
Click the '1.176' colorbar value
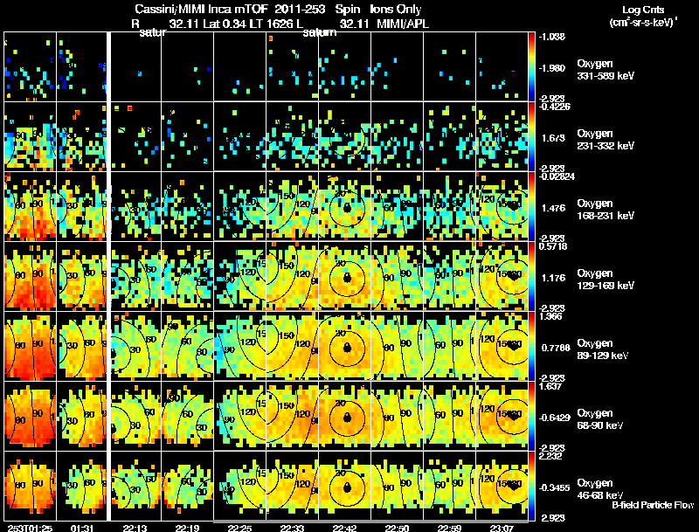coord(553,278)
